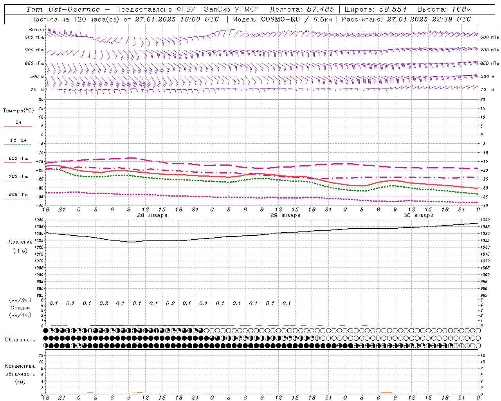This screenshot has width=501, height=401.
Task: Click the 0 value on right temperature axis
Action: click(x=482, y=135)
